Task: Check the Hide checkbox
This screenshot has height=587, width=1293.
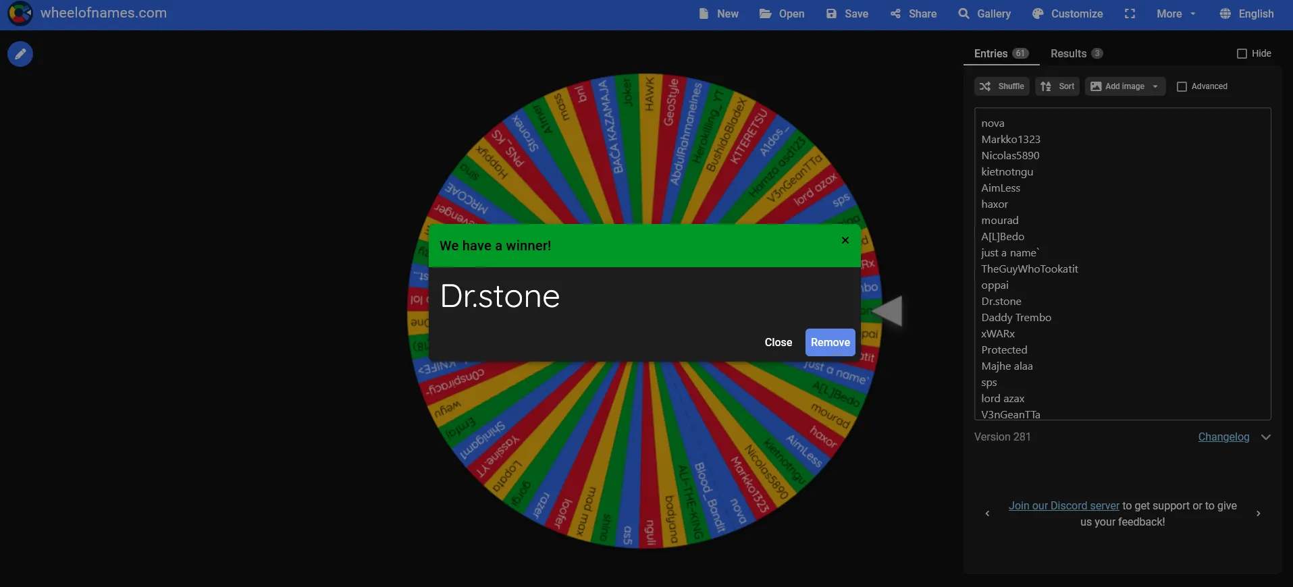Action: (x=1242, y=53)
